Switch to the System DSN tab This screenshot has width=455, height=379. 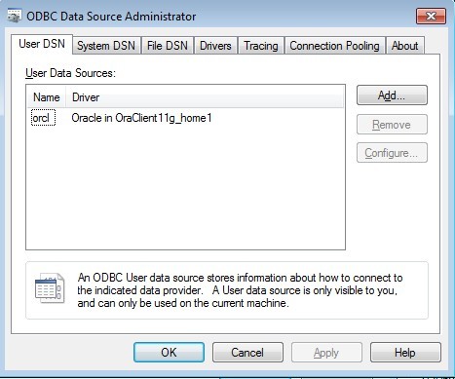click(x=106, y=46)
